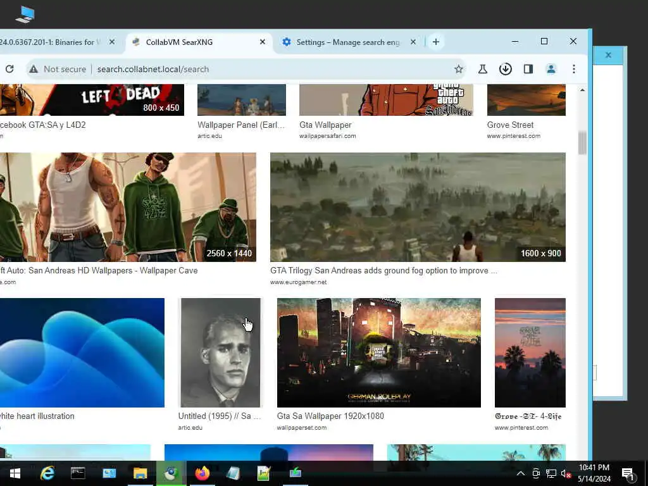Bookmark this page with the star icon
Viewport: 648px width, 486px height.
click(x=458, y=69)
